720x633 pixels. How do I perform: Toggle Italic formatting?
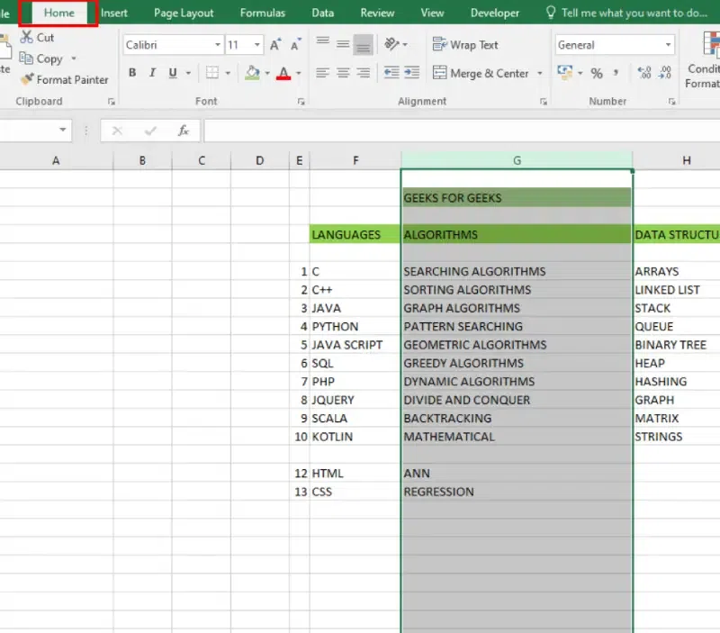[x=152, y=73]
